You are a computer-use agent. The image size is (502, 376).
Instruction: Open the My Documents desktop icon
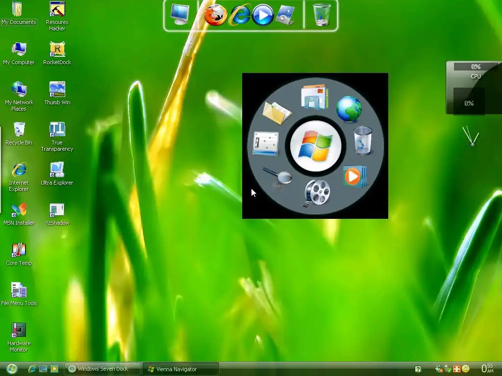(x=19, y=13)
